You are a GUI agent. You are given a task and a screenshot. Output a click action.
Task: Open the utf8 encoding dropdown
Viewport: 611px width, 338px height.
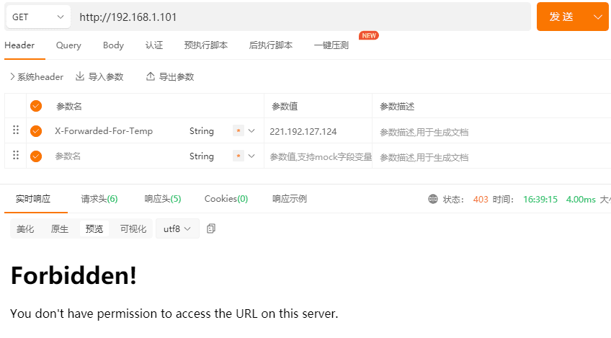[177, 229]
